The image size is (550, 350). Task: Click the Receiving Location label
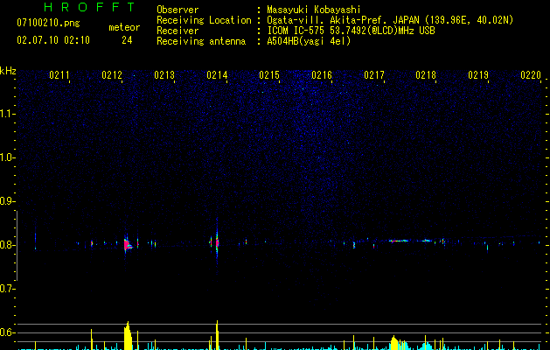204,20
